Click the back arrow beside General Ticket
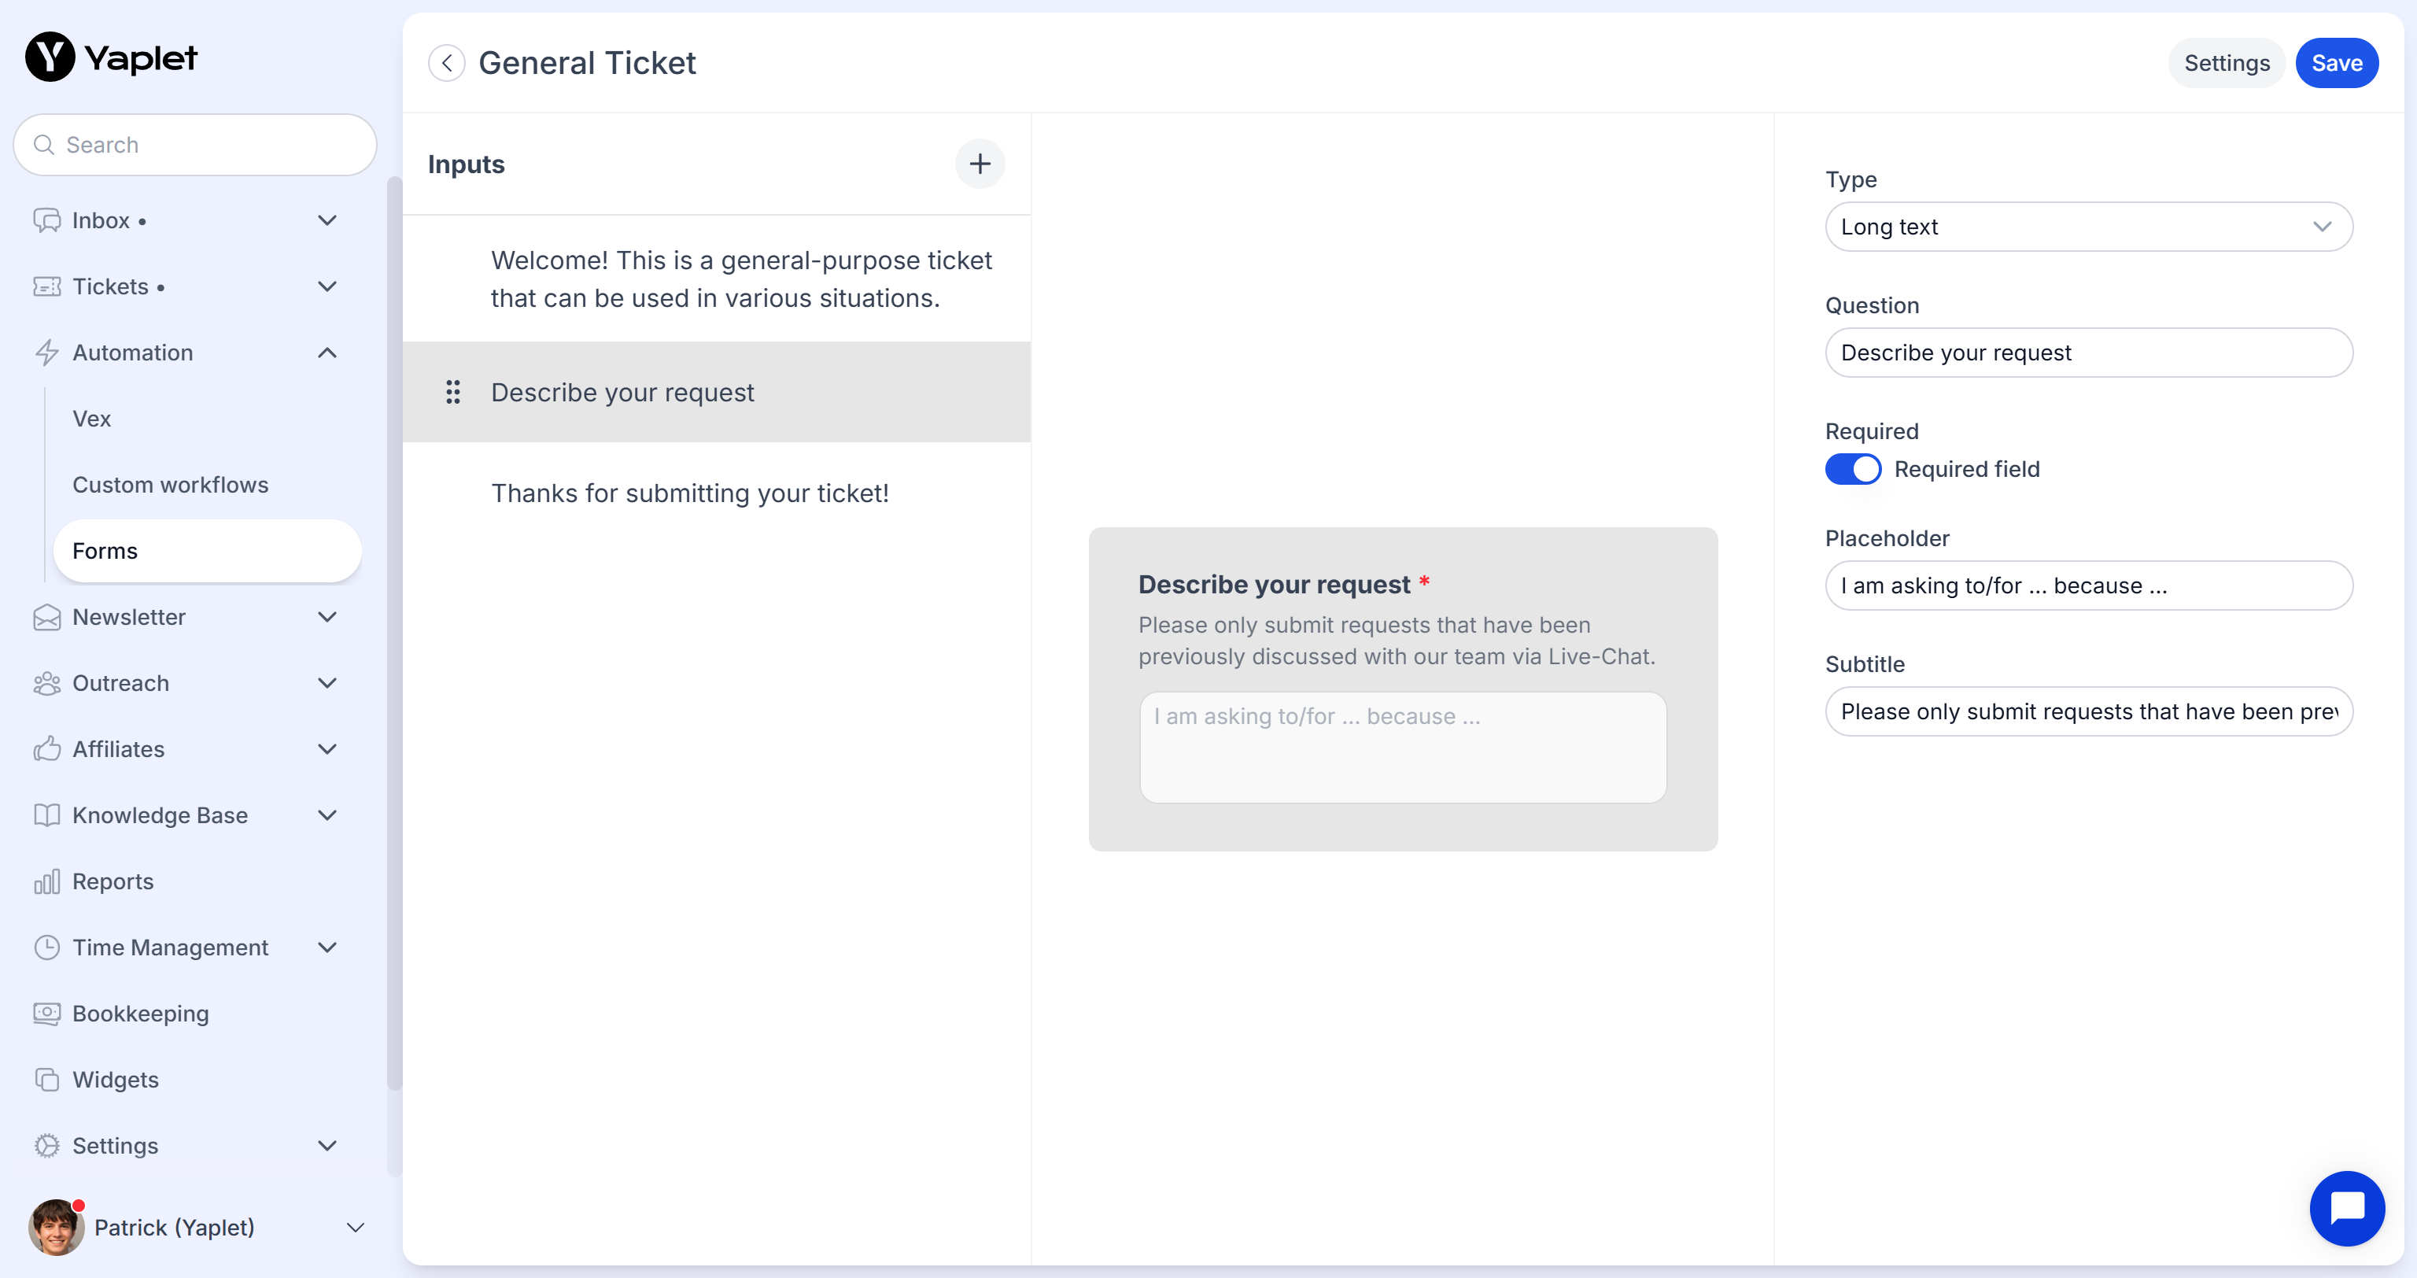Viewport: 2417px width, 1278px height. coord(447,63)
